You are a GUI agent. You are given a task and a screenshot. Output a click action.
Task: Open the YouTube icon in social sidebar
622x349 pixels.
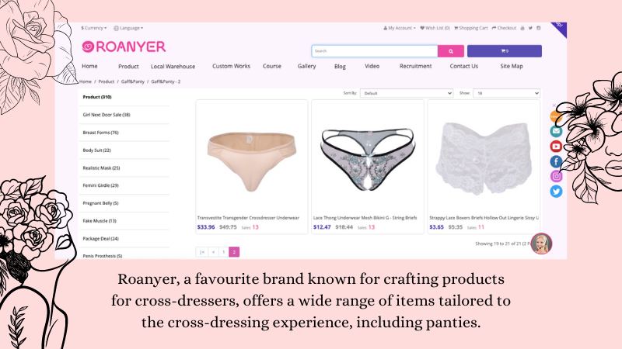coord(556,147)
